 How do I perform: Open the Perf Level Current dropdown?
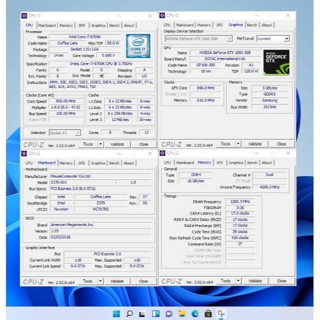[x=286, y=38]
